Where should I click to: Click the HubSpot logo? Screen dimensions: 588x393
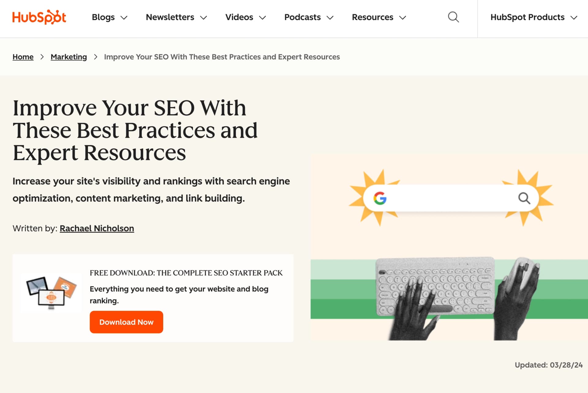pyautogui.click(x=39, y=17)
